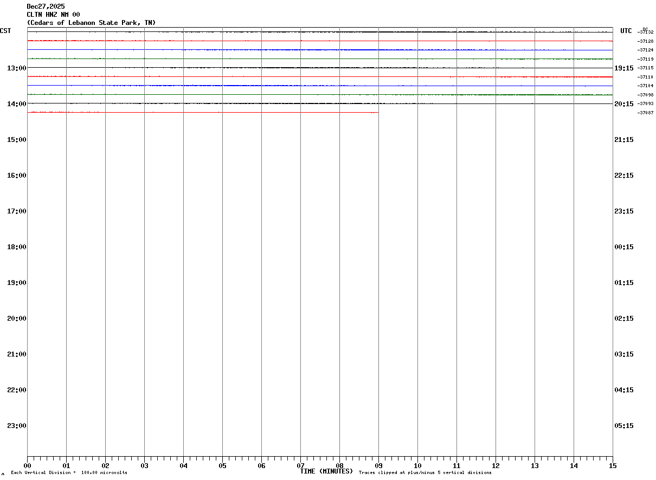Select DC offset value -37115
Screen dimensions: 656x480
coord(646,68)
